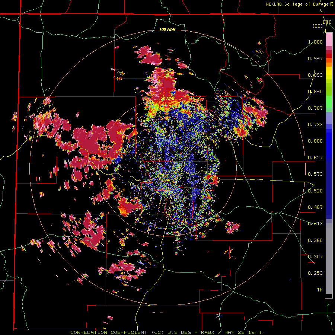Click the Correlation Coefficient caption at bottom

(167, 332)
